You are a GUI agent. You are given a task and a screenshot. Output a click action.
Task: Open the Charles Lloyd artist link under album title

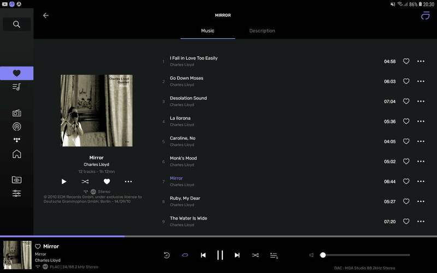96,164
